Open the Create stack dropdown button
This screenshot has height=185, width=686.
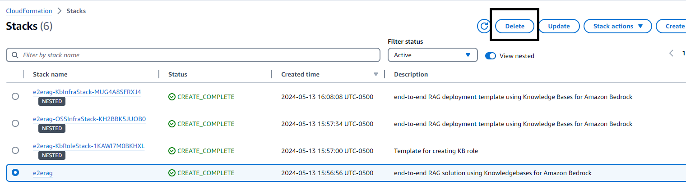[x=671, y=26]
